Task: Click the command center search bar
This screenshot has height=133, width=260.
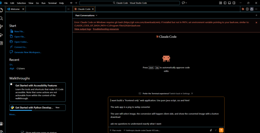Action: tap(130, 3)
